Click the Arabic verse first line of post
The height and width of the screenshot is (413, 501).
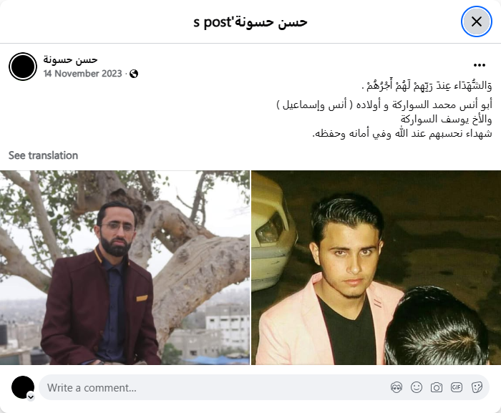[x=427, y=86]
